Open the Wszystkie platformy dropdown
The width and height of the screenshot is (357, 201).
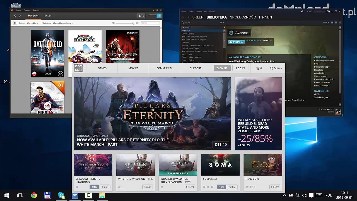(x=63, y=23)
